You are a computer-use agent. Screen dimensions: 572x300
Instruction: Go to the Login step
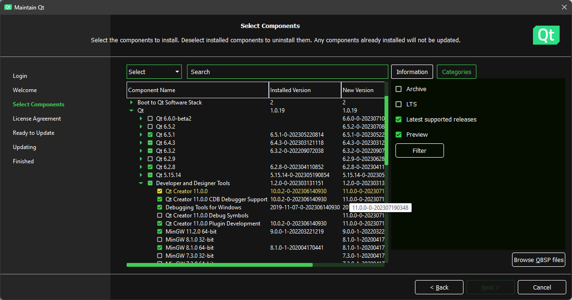(x=20, y=76)
